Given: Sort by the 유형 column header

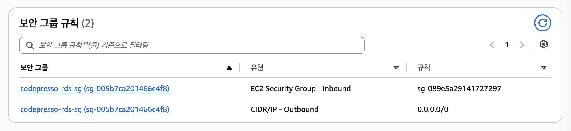Looking at the screenshot, I should (257, 68).
